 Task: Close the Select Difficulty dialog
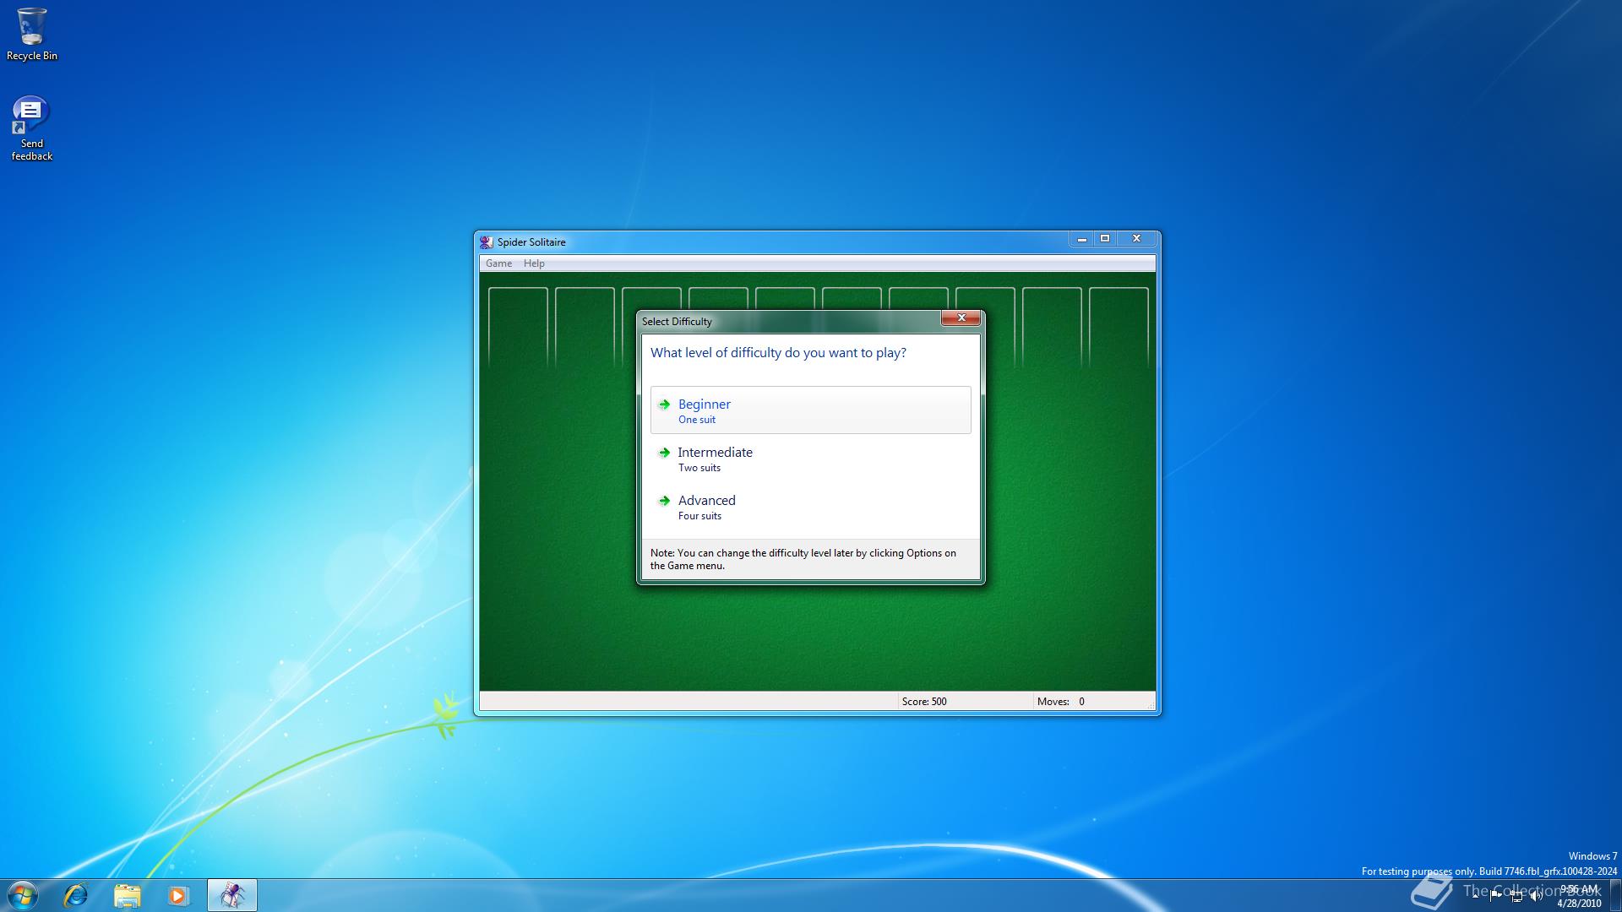pyautogui.click(x=961, y=318)
